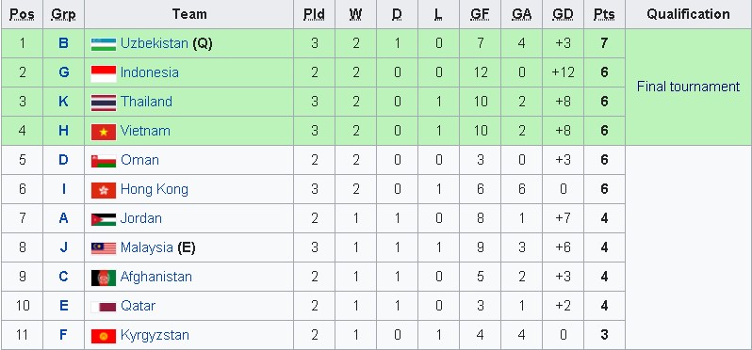Viewport: 752px width, 350px height.
Task: Open Group B link for Uzbekistan
Action: [63, 43]
